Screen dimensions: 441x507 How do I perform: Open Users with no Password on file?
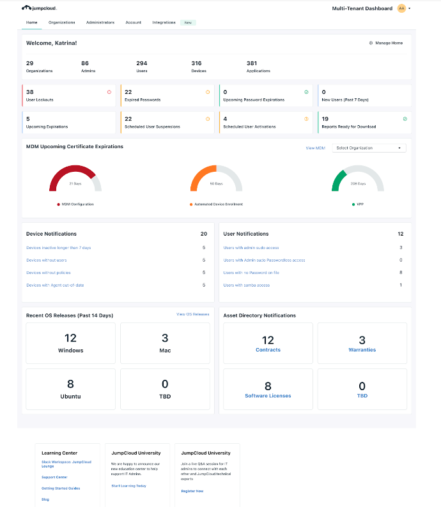click(251, 273)
